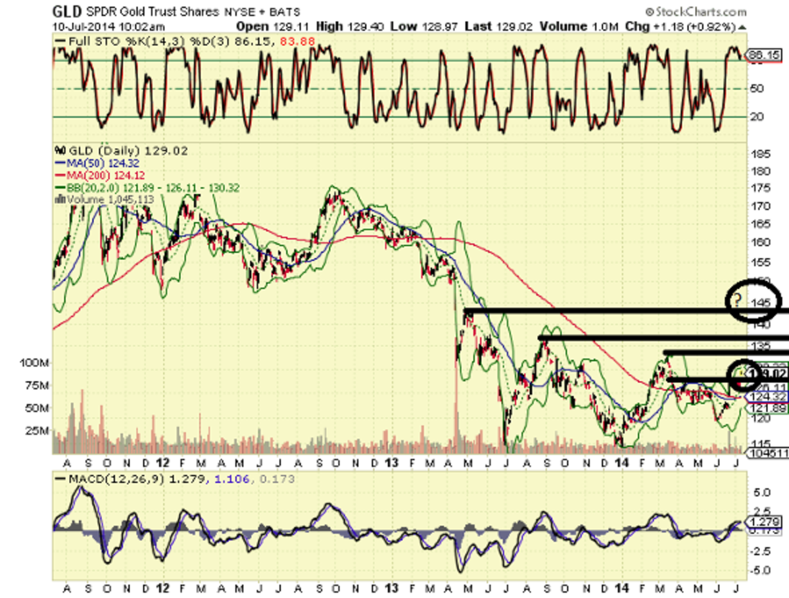
Task: Click the 185 price axis label
Action: [761, 155]
